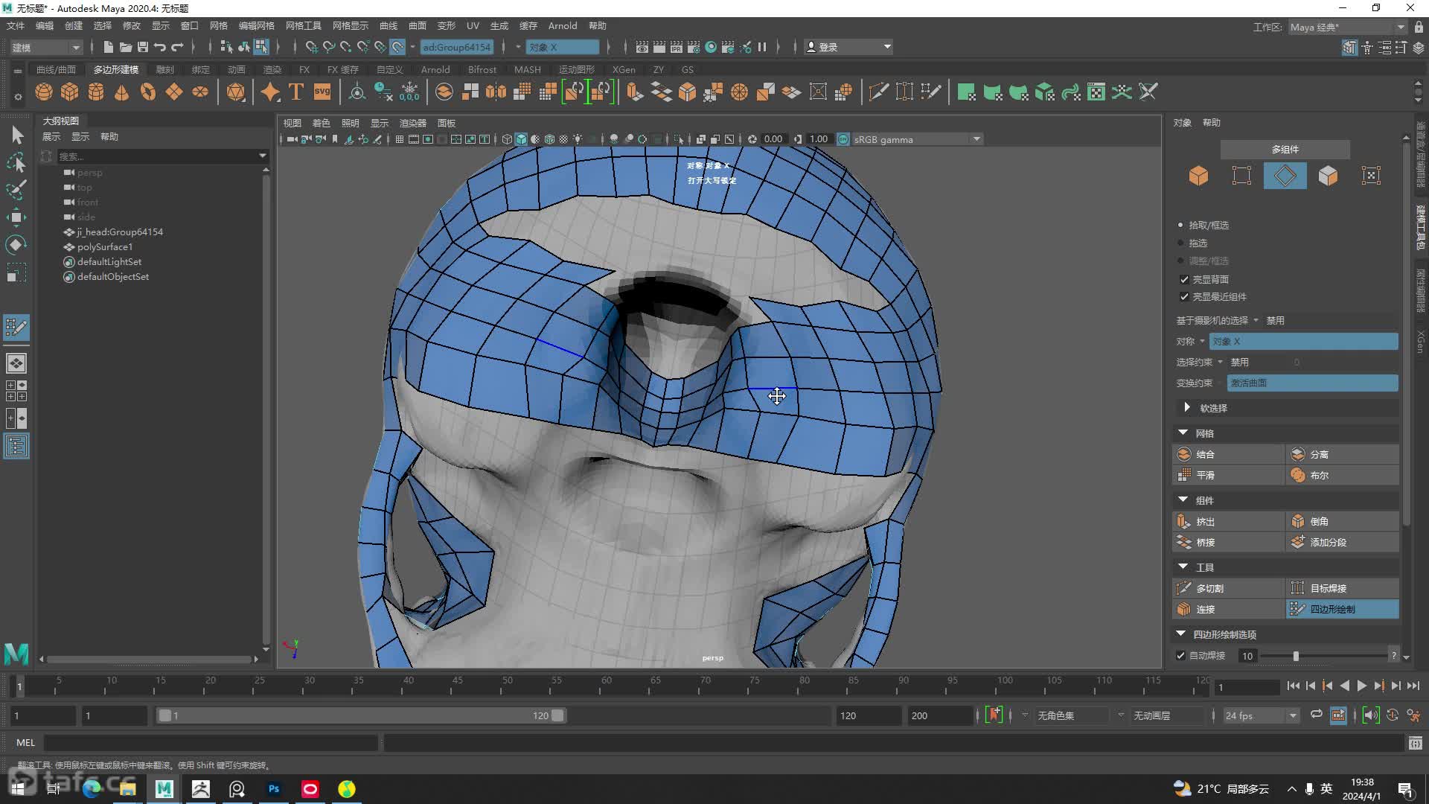Click the Undo icon in status line
The height and width of the screenshot is (804, 1429).
click(160, 47)
